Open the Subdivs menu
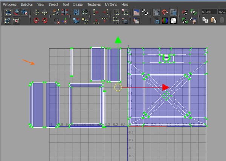 (27, 5)
